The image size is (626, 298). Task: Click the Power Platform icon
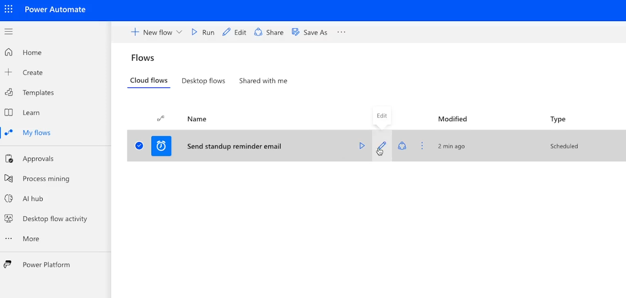[x=8, y=264]
